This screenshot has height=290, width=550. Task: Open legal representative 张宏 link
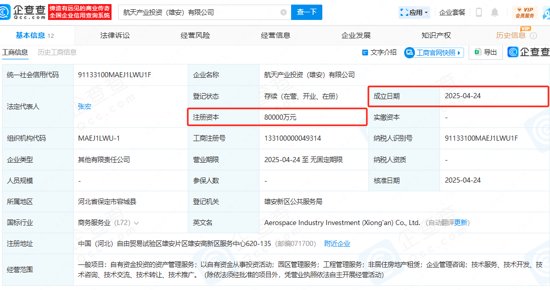pos(84,106)
